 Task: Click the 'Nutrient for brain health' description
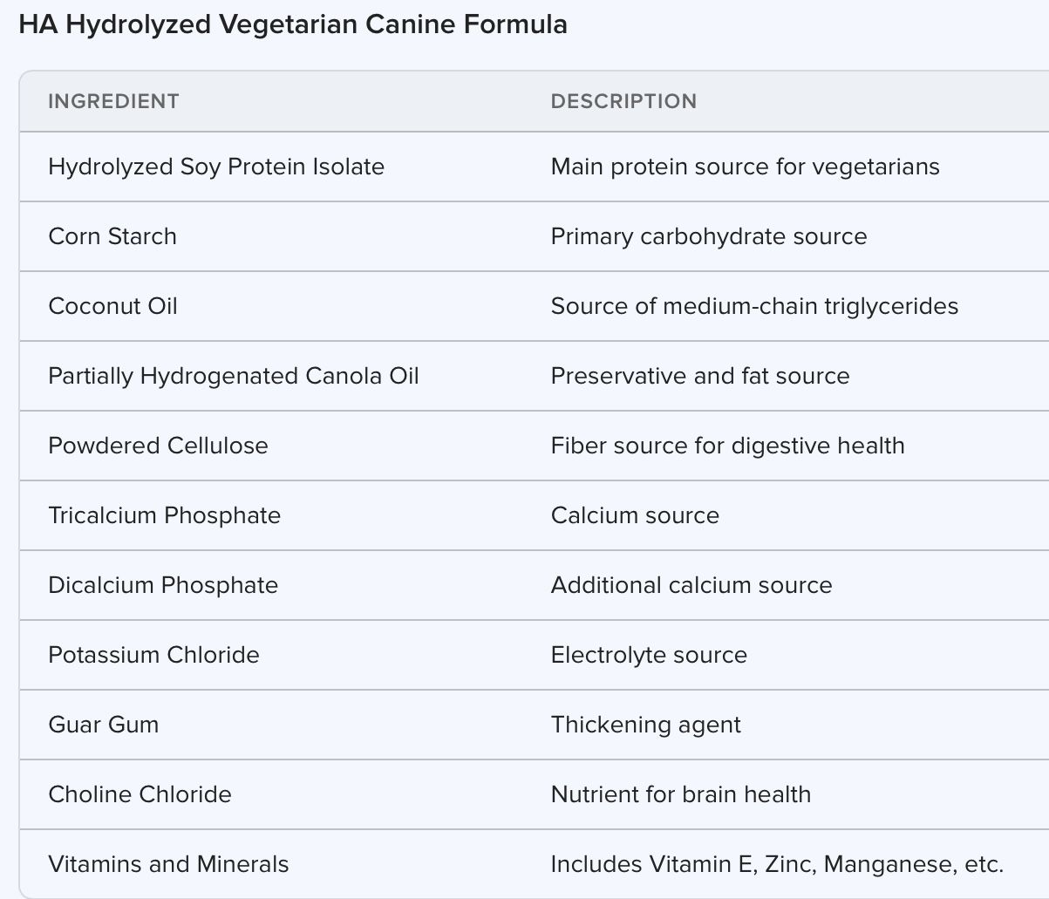click(x=680, y=794)
